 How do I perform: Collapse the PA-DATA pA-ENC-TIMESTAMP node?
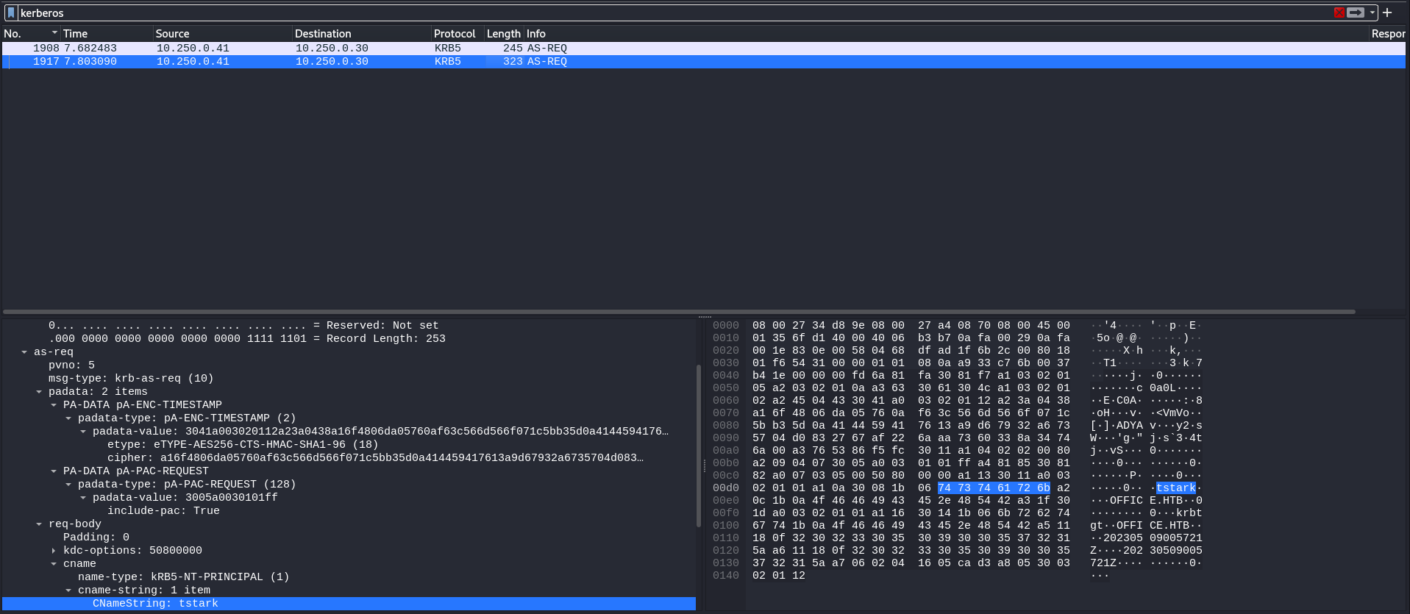click(x=54, y=405)
